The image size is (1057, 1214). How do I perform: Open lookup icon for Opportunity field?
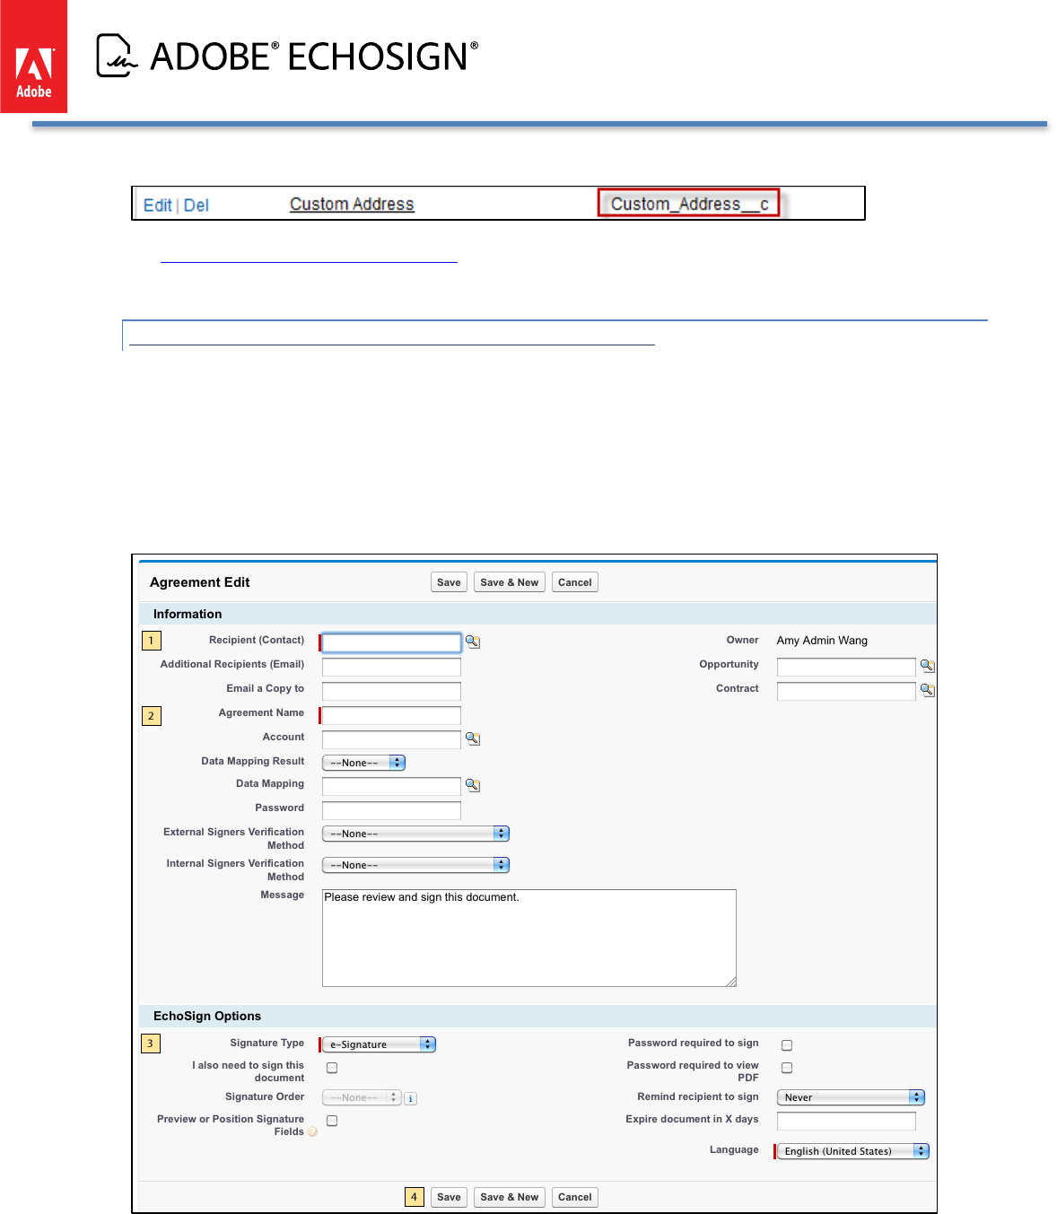point(928,666)
